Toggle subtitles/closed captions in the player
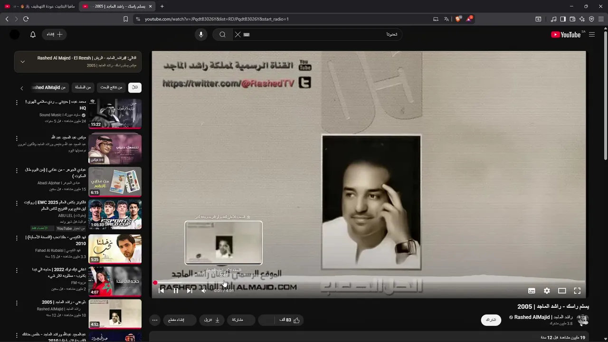 532,291
